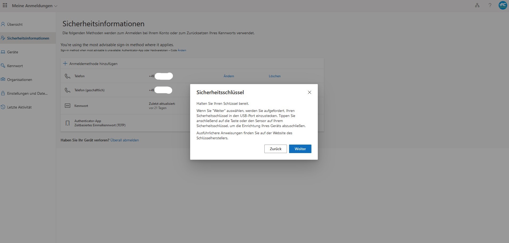Open Letzte Aktivität in sidebar

19,107
